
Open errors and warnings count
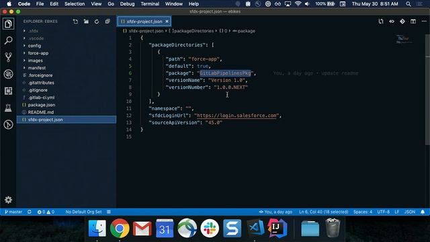point(46,212)
